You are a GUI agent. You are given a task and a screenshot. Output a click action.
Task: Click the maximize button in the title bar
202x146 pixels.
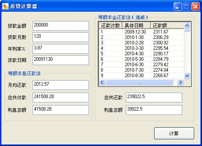[186, 6]
